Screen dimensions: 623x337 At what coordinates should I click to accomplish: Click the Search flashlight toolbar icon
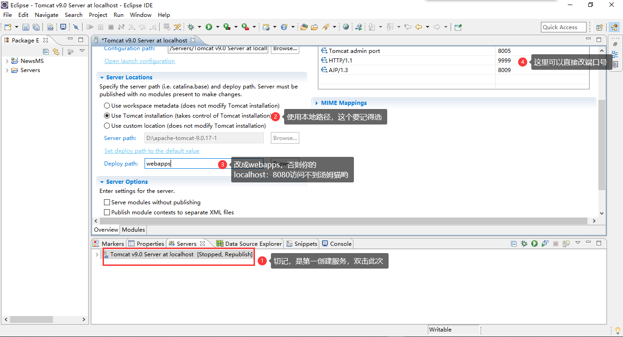[x=326, y=27]
